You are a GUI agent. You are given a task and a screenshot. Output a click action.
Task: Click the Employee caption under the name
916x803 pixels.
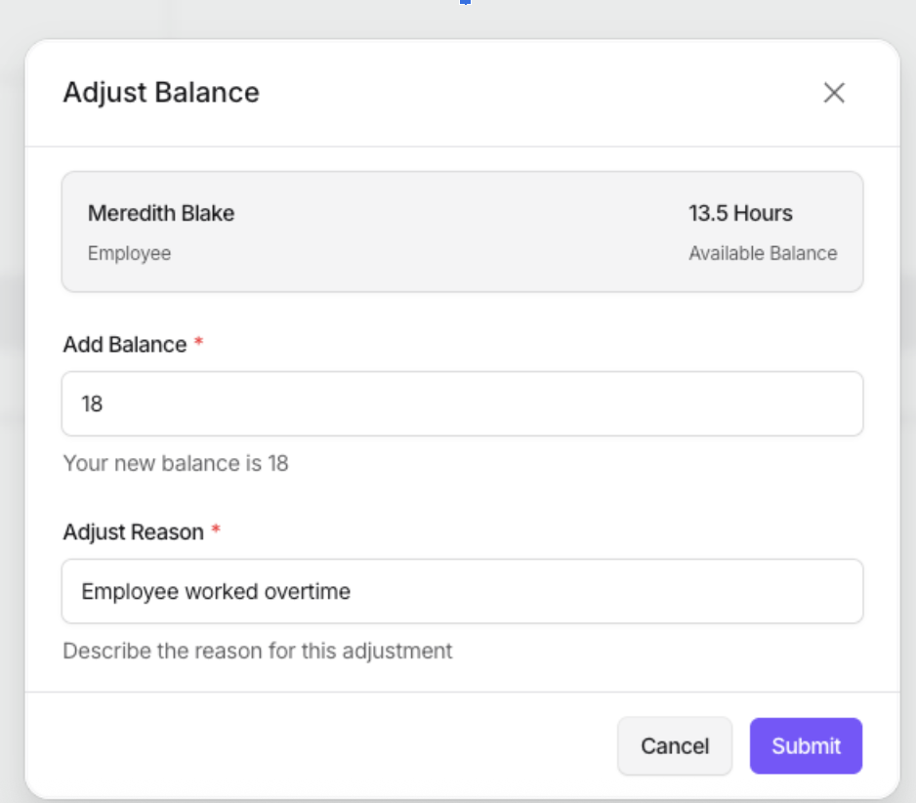(x=129, y=253)
